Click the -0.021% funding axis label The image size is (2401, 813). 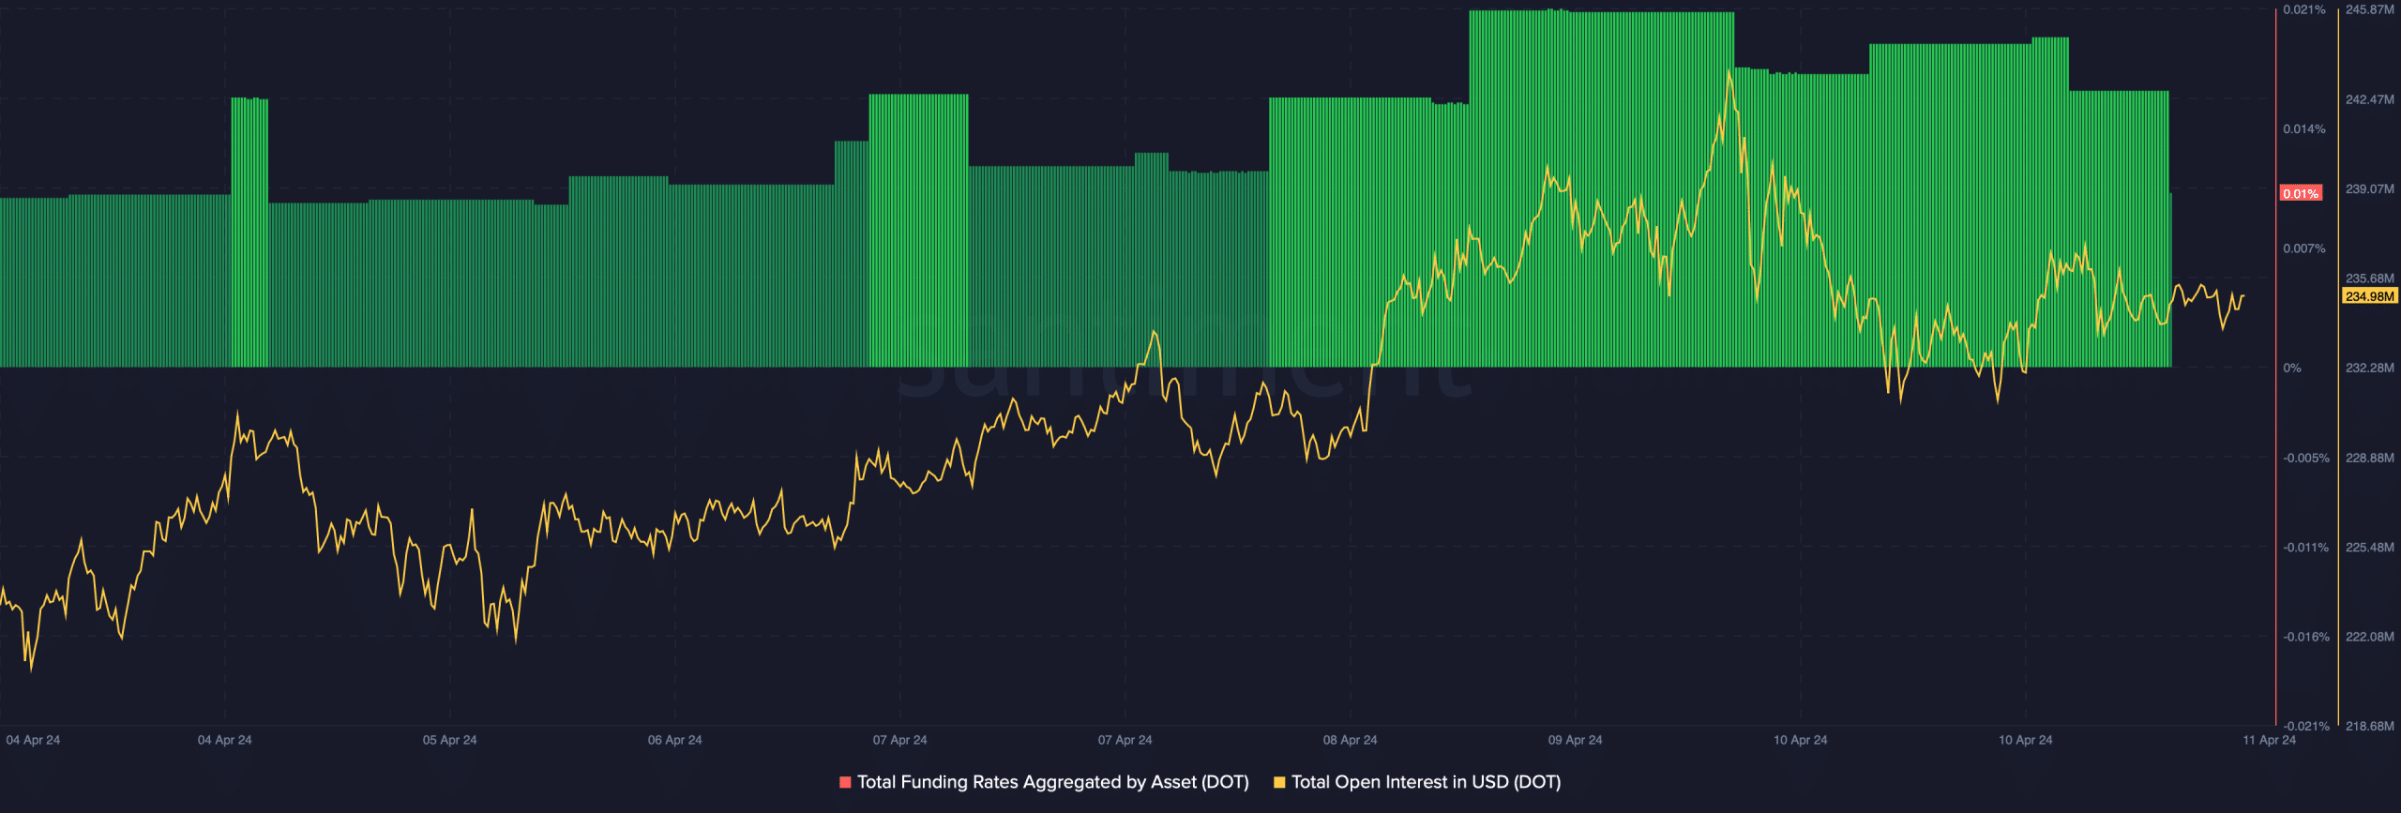(2306, 727)
